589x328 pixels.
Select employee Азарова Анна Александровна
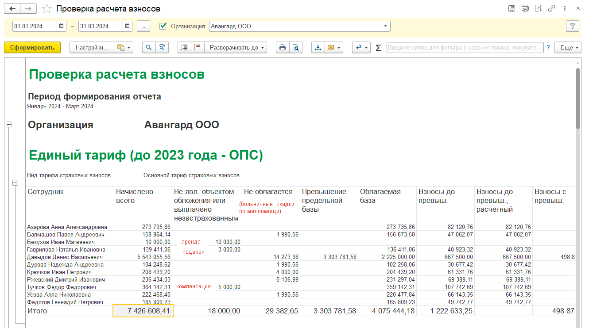(67, 227)
